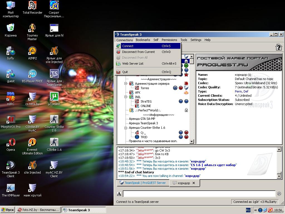Open Windows Пуск start button
Image resolution: width=285 pixels, height=214 pixels.
pos(8,210)
